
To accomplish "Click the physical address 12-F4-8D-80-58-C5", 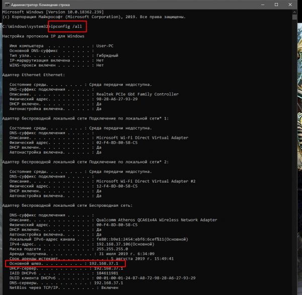I will [x=117, y=186].
